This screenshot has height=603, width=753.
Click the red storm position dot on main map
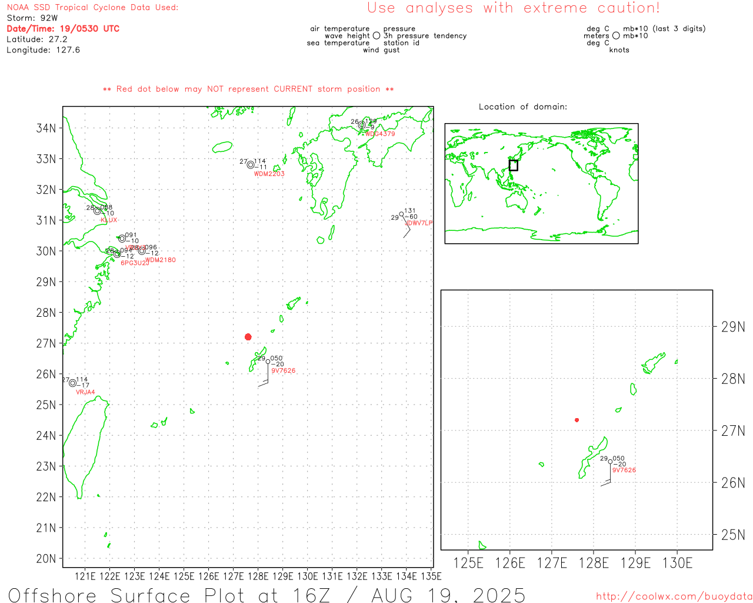[248, 337]
